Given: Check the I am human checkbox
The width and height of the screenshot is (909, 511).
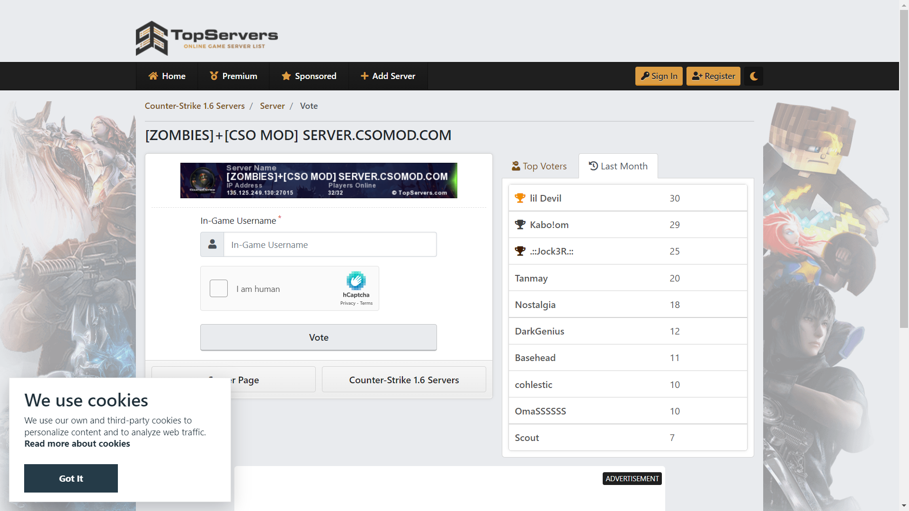Looking at the screenshot, I should coord(219,289).
